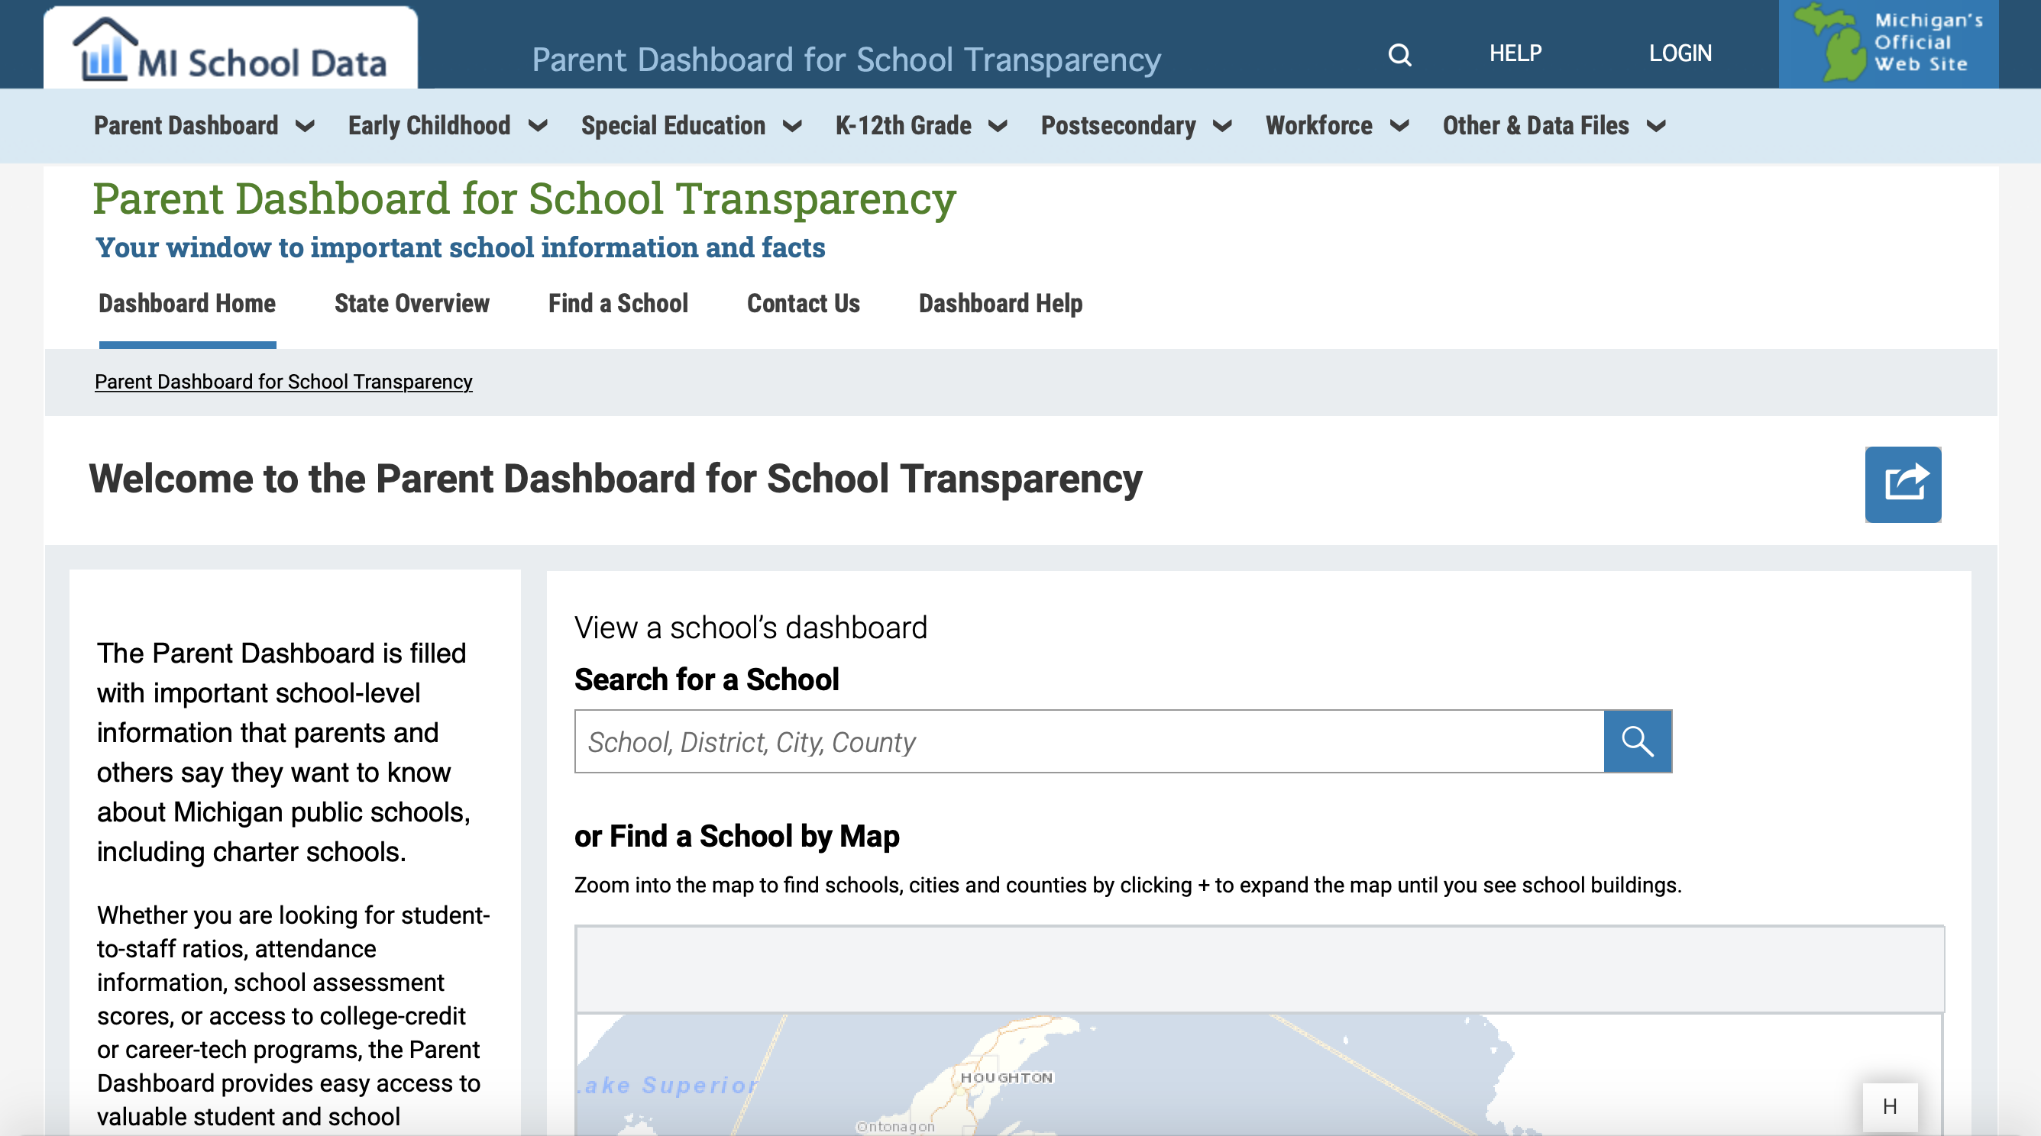Focus the School, District, City, County field
The image size is (2041, 1136).
[1088, 741]
